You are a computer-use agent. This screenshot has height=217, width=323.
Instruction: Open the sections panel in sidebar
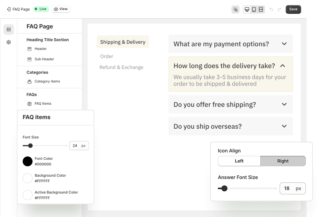click(8, 29)
